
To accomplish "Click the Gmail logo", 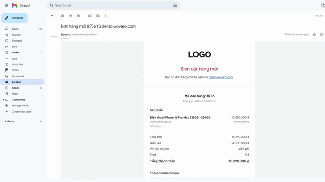I will 21,5.
